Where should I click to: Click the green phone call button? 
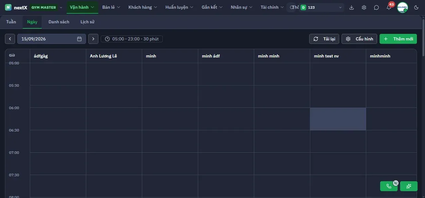(389, 186)
